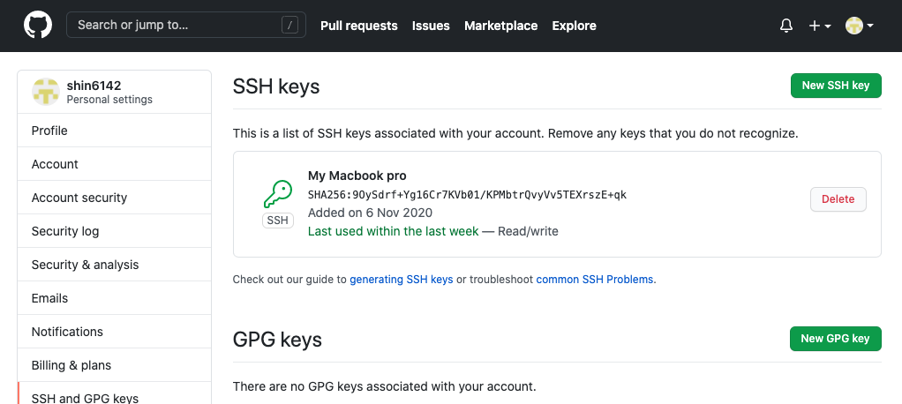Open the Issues page

coord(431,26)
